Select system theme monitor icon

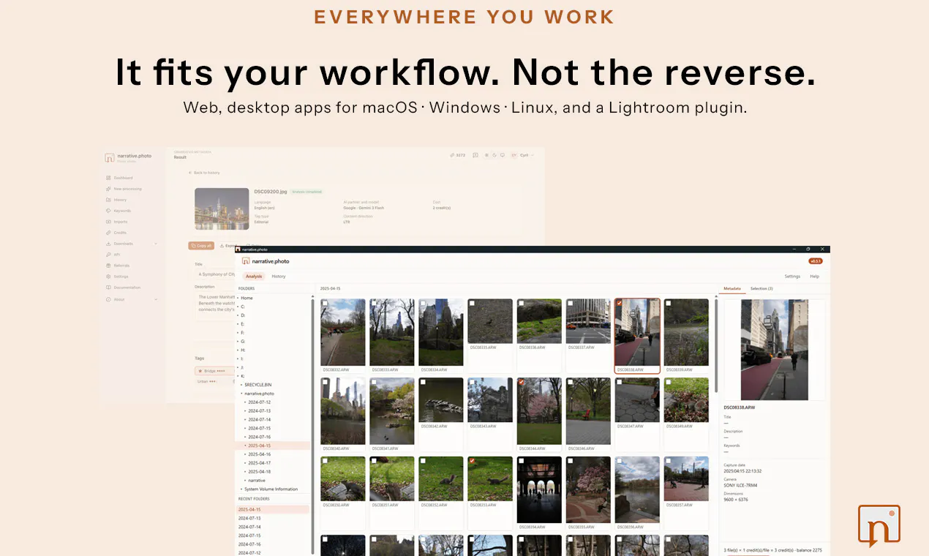502,155
